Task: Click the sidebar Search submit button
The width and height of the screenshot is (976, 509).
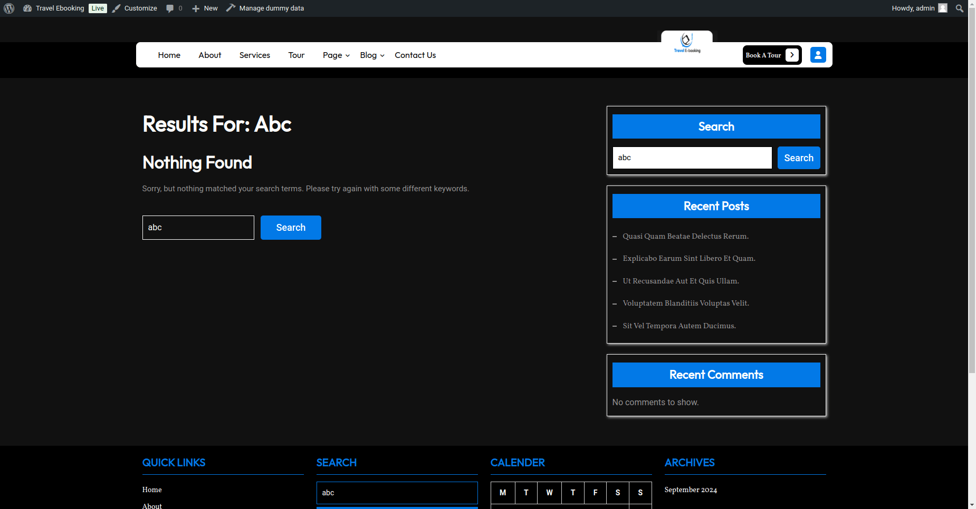Action: (798, 158)
